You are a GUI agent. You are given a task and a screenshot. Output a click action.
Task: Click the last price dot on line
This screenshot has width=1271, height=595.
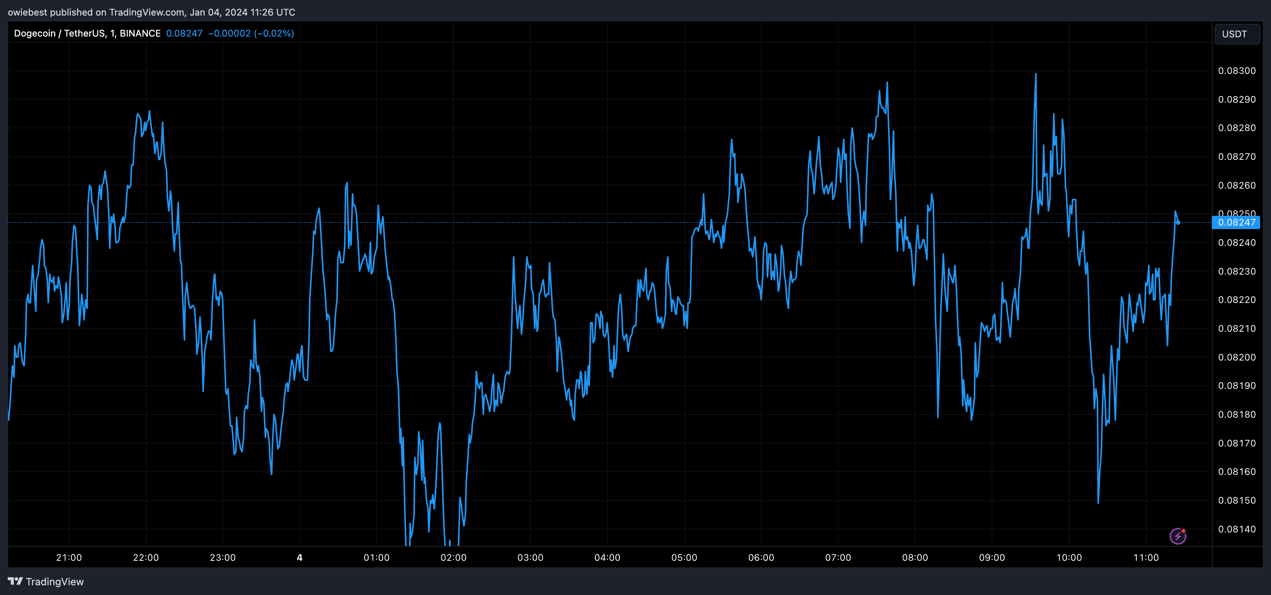(1178, 223)
